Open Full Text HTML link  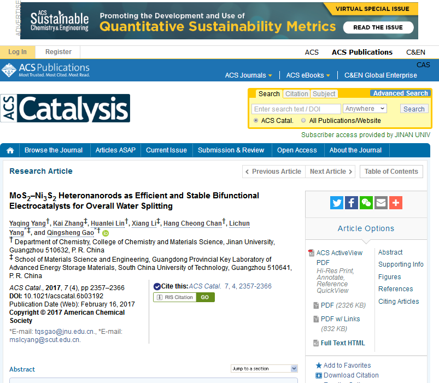tap(343, 343)
